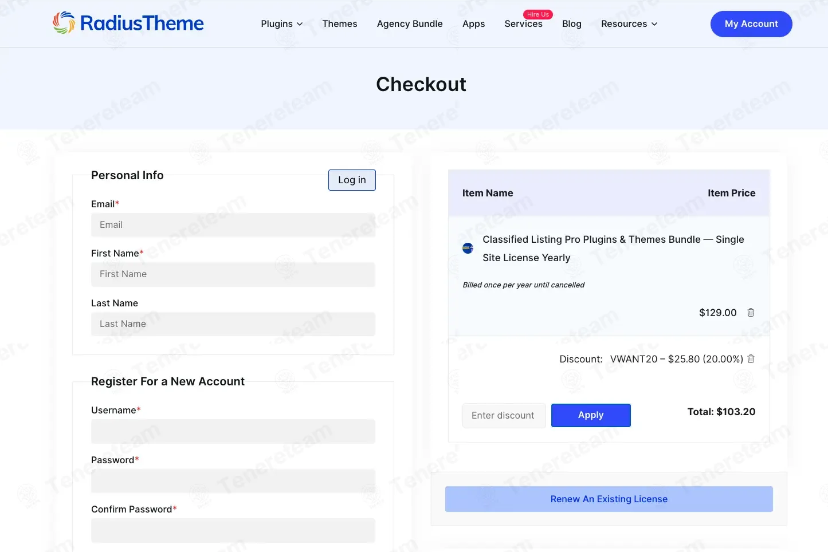
Task: Expand the Resources dropdown menu
Action: click(629, 24)
